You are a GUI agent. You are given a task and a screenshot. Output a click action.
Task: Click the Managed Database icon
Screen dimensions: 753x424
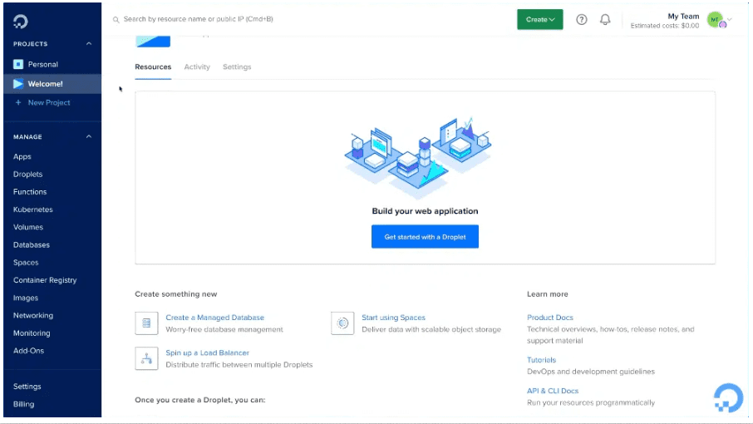click(146, 323)
